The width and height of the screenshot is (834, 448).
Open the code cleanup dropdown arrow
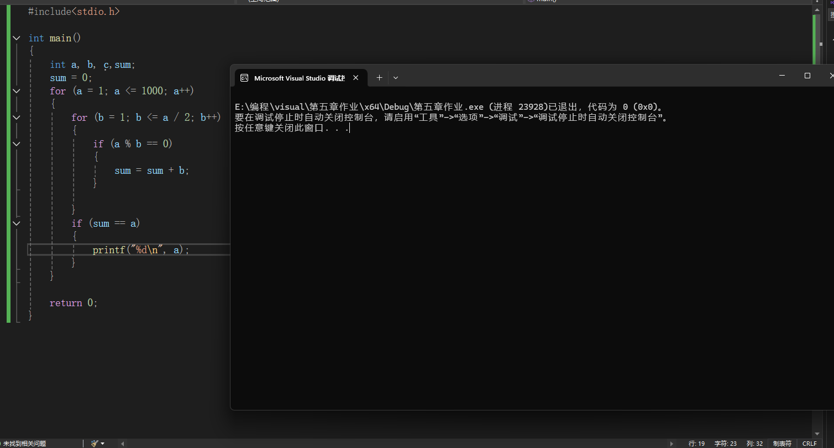pyautogui.click(x=103, y=443)
